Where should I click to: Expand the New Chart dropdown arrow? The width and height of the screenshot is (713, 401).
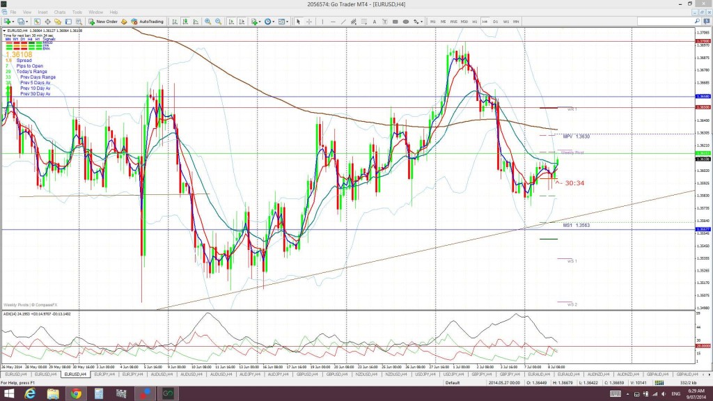[x=13, y=22]
